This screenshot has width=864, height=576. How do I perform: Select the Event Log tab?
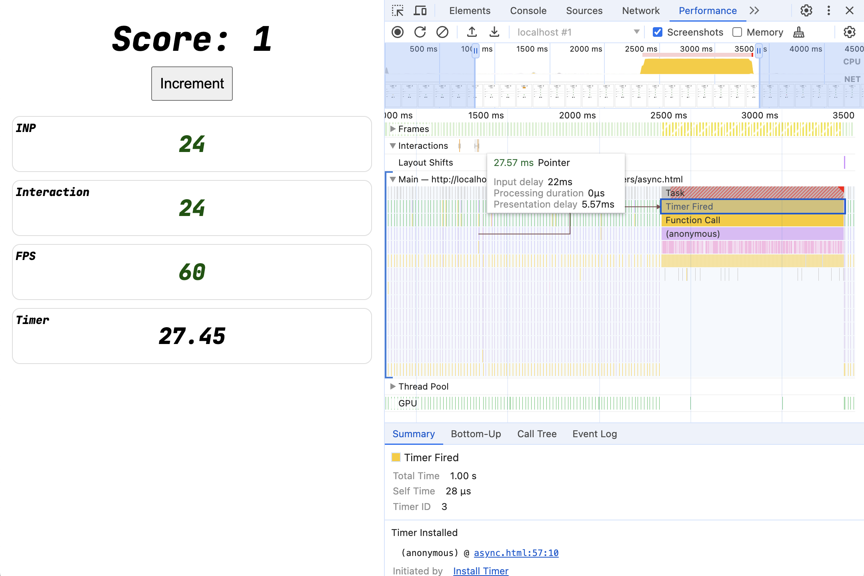[x=595, y=433]
